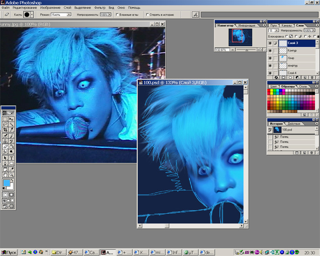The image size is (320, 256).
Task: Select the Magic Wand tool
Action: click(12, 124)
